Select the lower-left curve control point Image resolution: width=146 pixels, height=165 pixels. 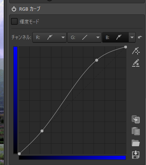(42, 131)
